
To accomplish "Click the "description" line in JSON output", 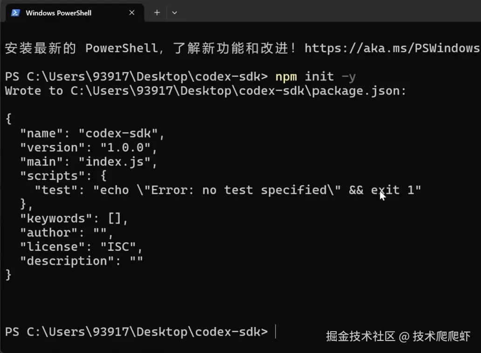I will coord(81,261).
